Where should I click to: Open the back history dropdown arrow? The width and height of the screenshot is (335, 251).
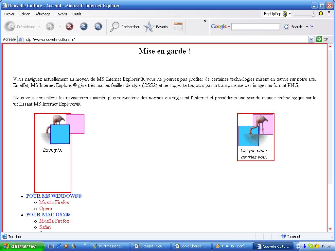(x=39, y=27)
